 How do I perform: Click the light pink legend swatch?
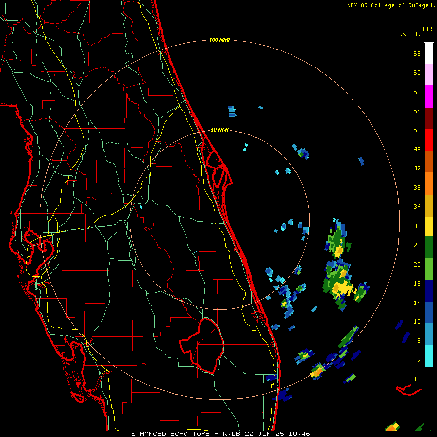(429, 74)
